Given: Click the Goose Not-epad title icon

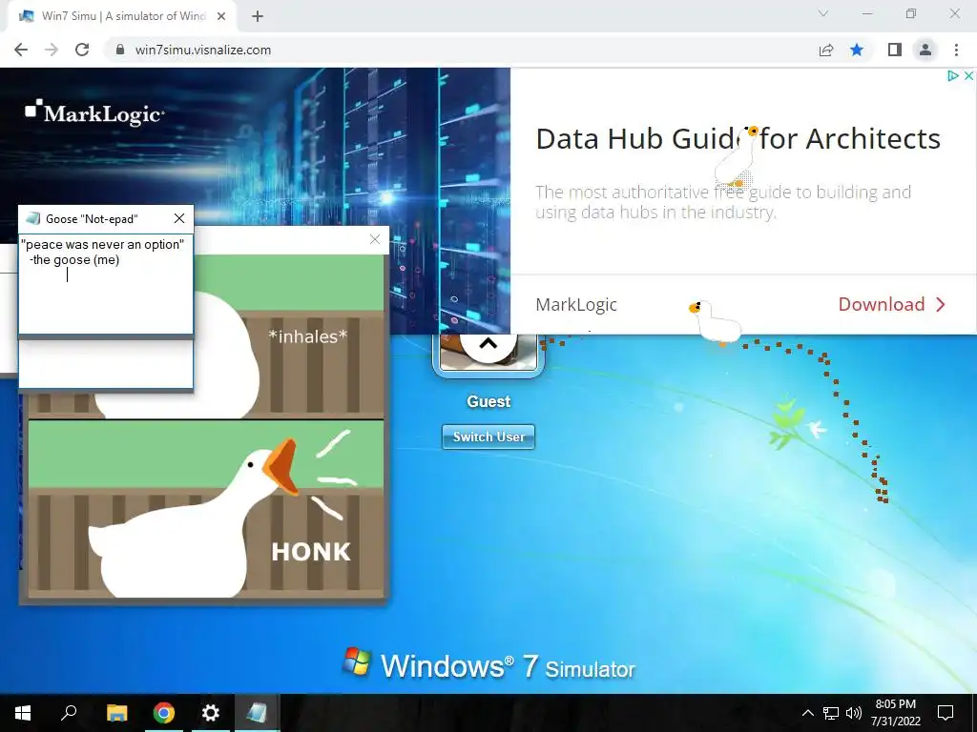Looking at the screenshot, I should coord(33,218).
